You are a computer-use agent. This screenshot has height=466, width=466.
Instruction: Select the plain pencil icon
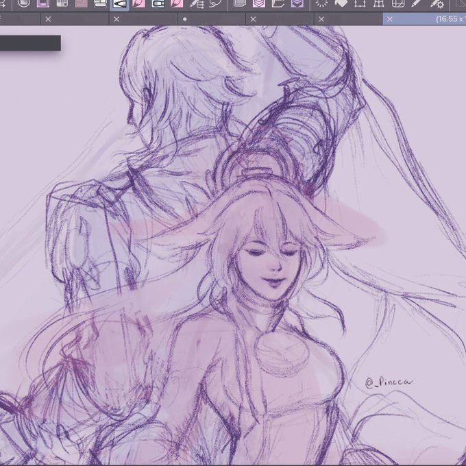(x=417, y=3)
